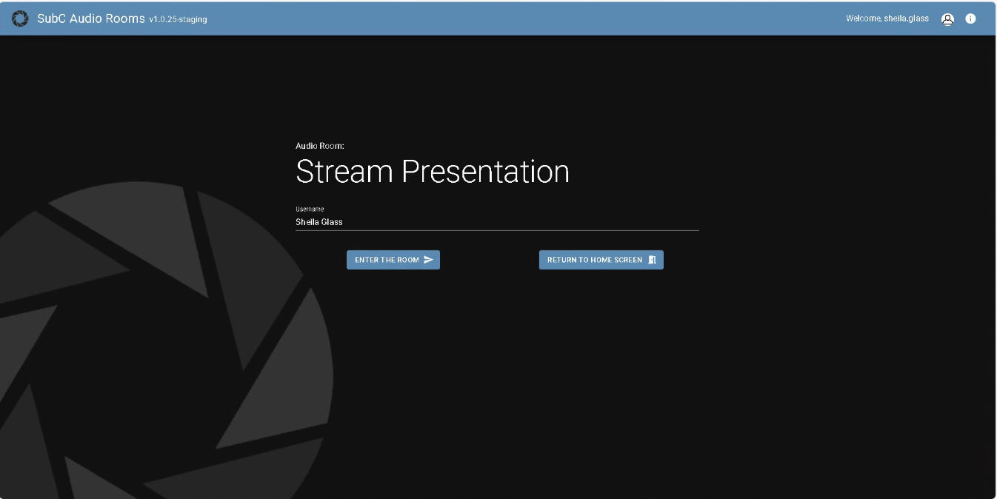The height and width of the screenshot is (499, 997).
Task: Click the info circle icon
Action: (x=970, y=19)
